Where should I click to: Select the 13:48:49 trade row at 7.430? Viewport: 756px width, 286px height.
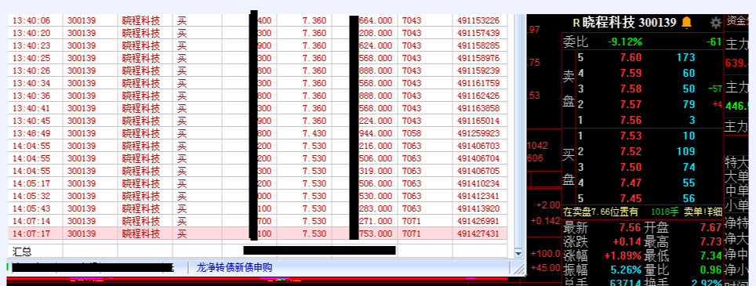click(x=258, y=133)
